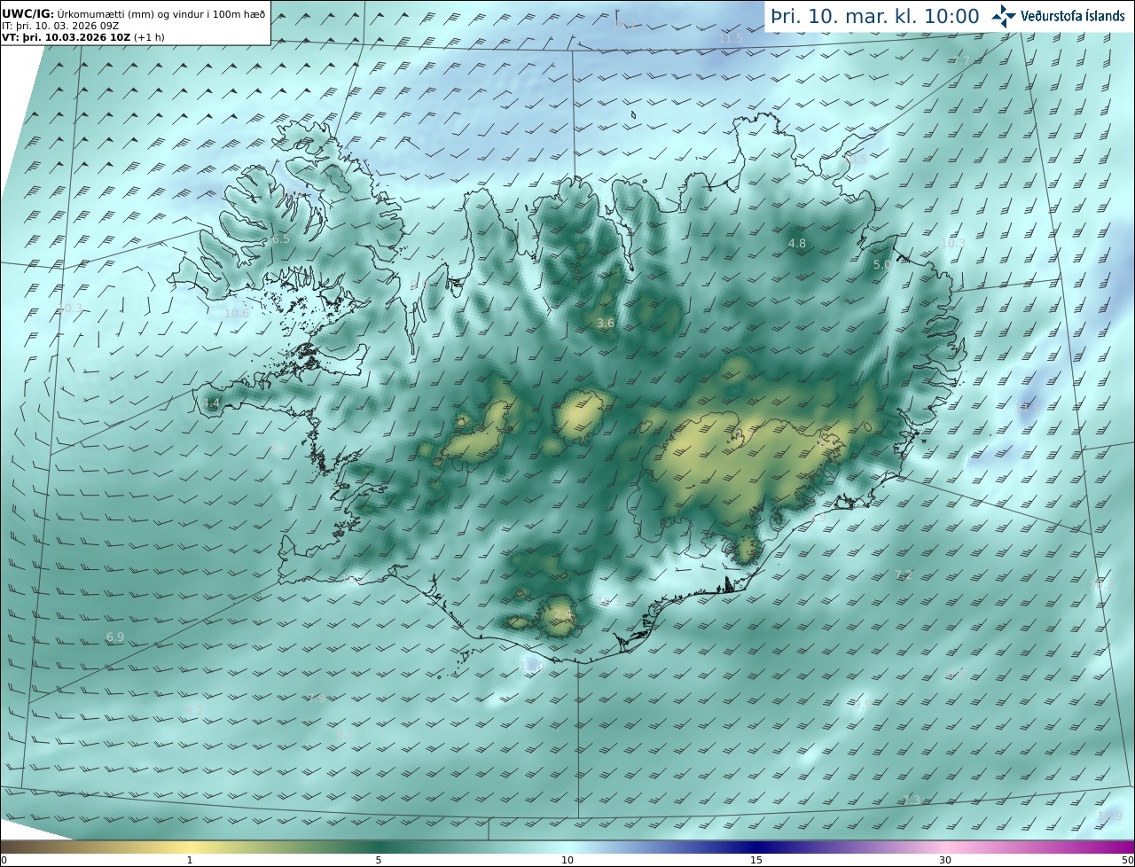Click the 10.5 value near the northeast peninsula

coord(855,159)
